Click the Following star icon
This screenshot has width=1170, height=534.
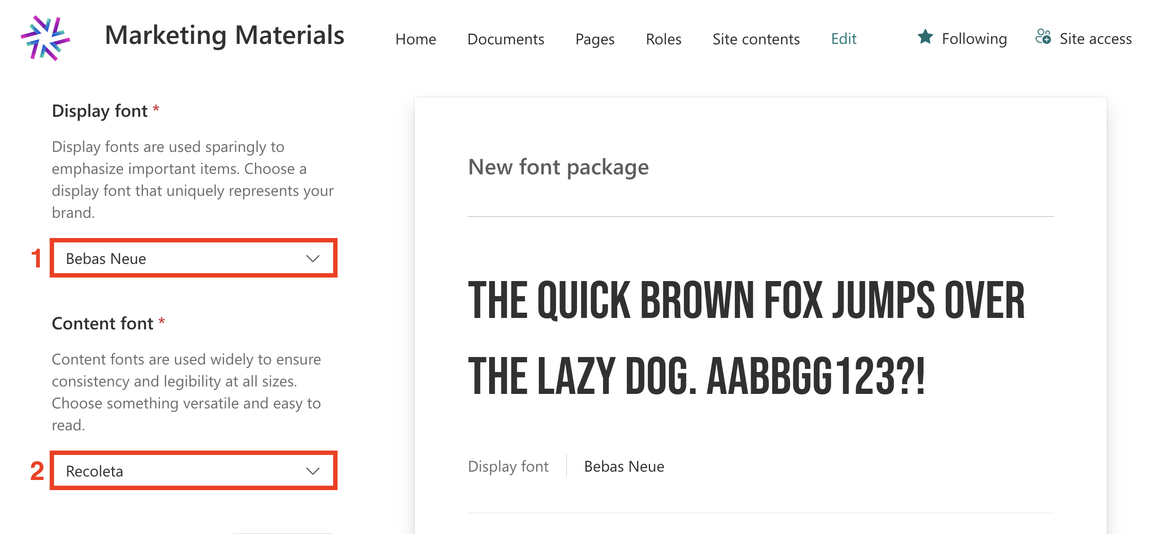[925, 37]
